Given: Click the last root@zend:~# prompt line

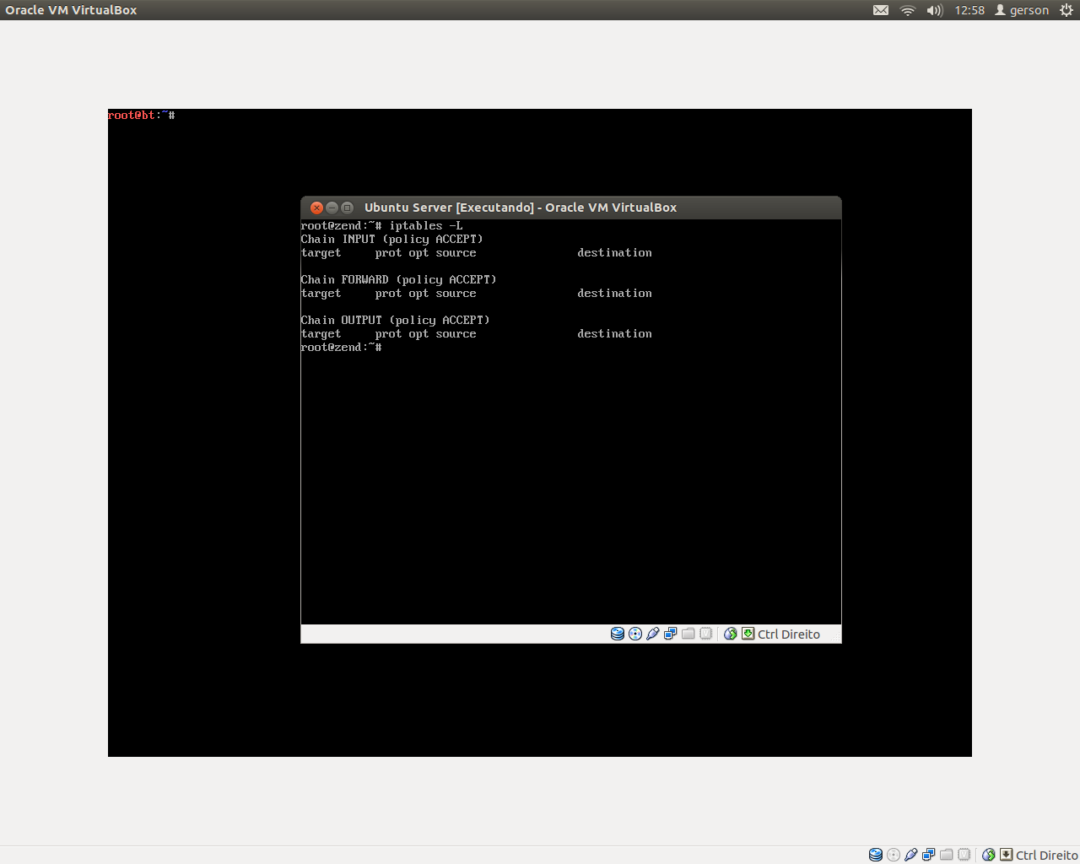Looking at the screenshot, I should pyautogui.click(x=342, y=348).
